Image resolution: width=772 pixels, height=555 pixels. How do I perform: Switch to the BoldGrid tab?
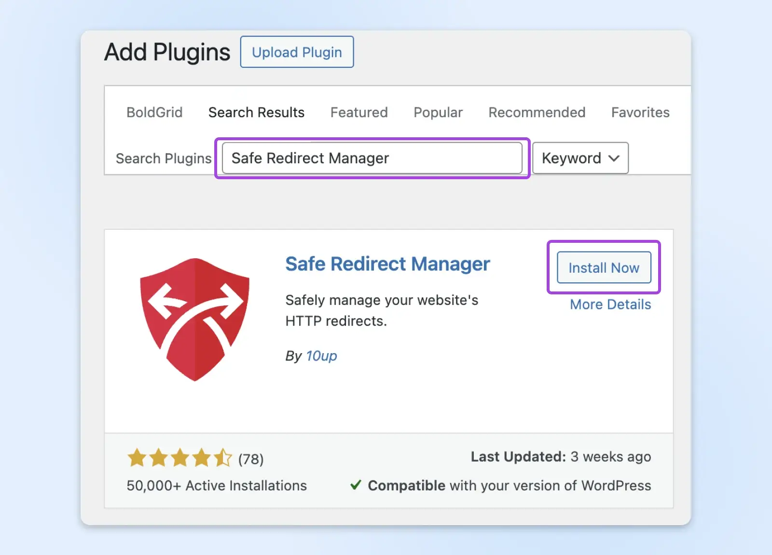[x=154, y=112]
